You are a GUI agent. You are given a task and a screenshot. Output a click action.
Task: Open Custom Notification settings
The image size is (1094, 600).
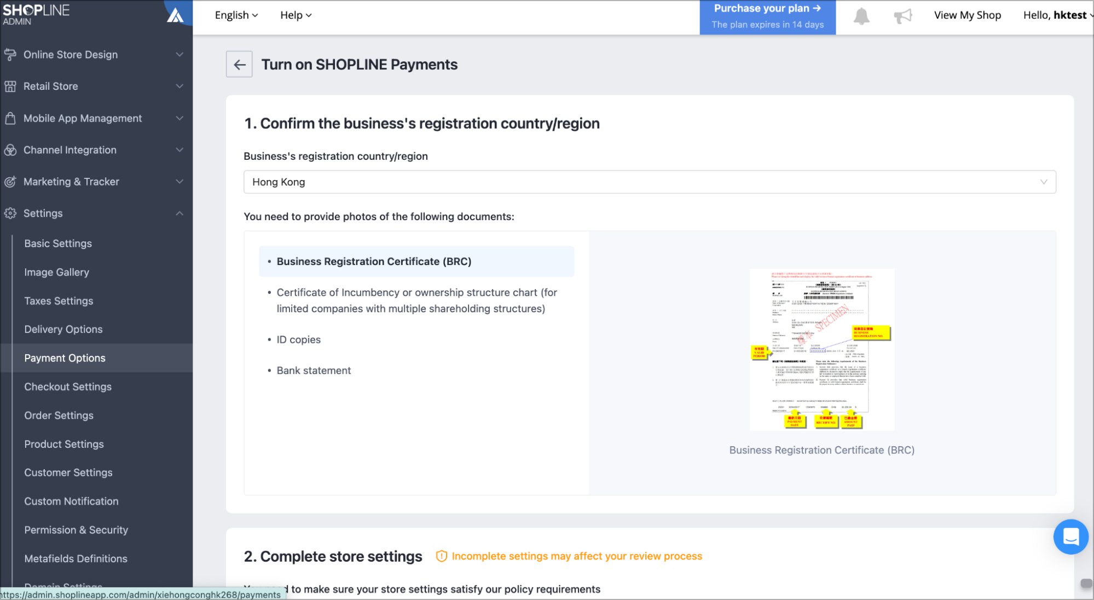click(71, 501)
